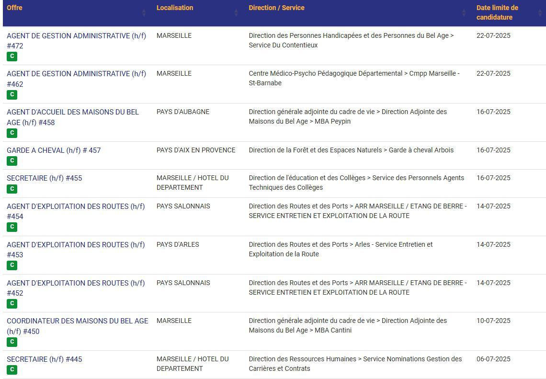Click MARSEILLE location in offer #450 row
The image size is (546, 379).
(174, 321)
